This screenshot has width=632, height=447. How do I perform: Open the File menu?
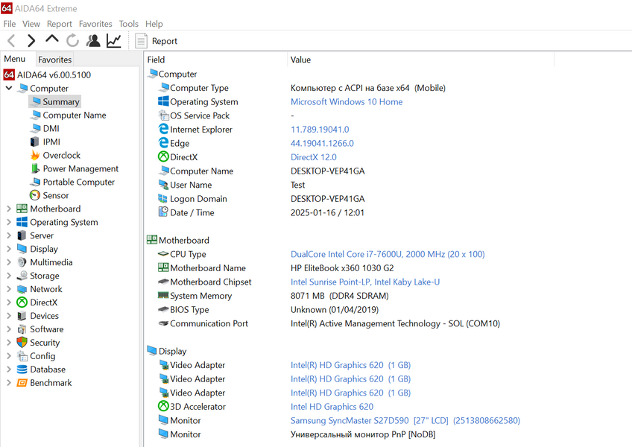click(9, 24)
